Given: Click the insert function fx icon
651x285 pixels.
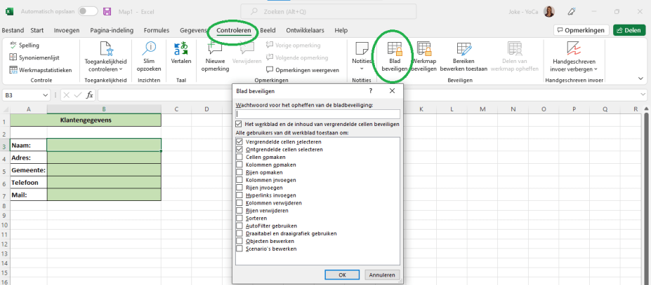Looking at the screenshot, I should [89, 95].
